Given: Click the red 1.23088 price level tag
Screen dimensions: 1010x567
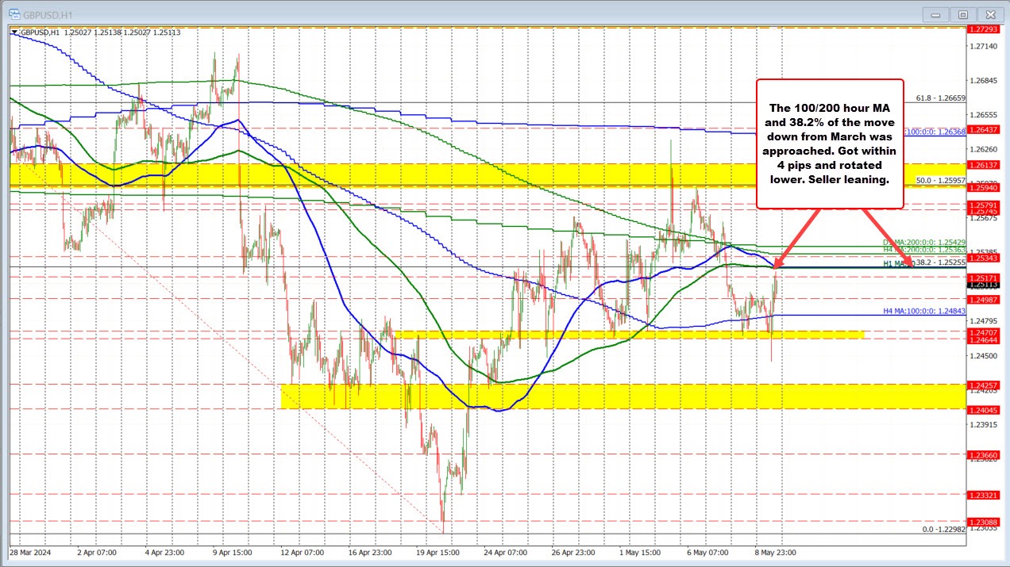Looking at the screenshot, I should pyautogui.click(x=983, y=522).
